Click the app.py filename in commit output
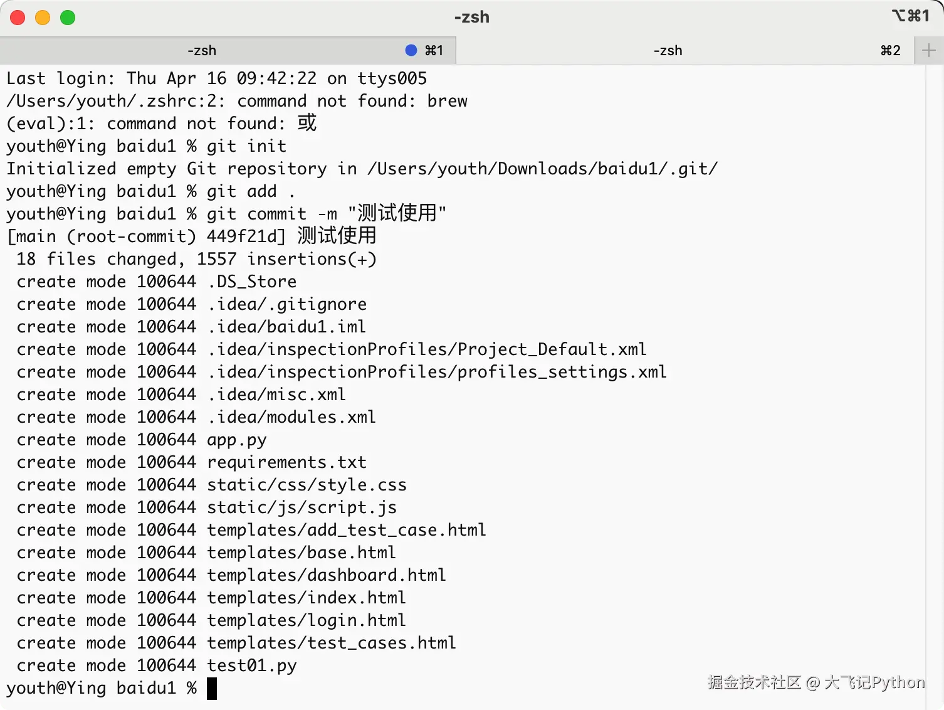Image resolution: width=944 pixels, height=710 pixels. tap(237, 440)
